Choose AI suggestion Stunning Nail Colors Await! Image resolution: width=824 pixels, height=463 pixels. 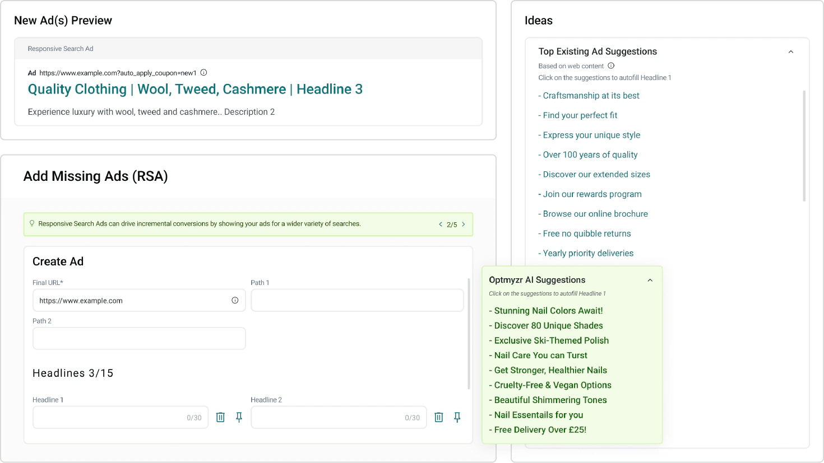(x=546, y=311)
